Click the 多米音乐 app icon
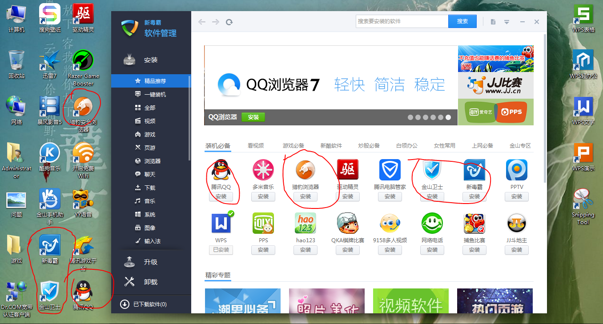This screenshot has height=324, width=603. tap(263, 170)
